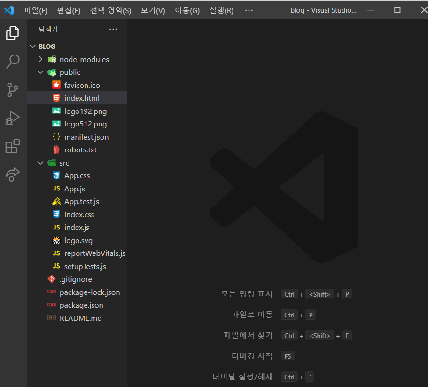Maximize the VS Code window

click(397, 10)
